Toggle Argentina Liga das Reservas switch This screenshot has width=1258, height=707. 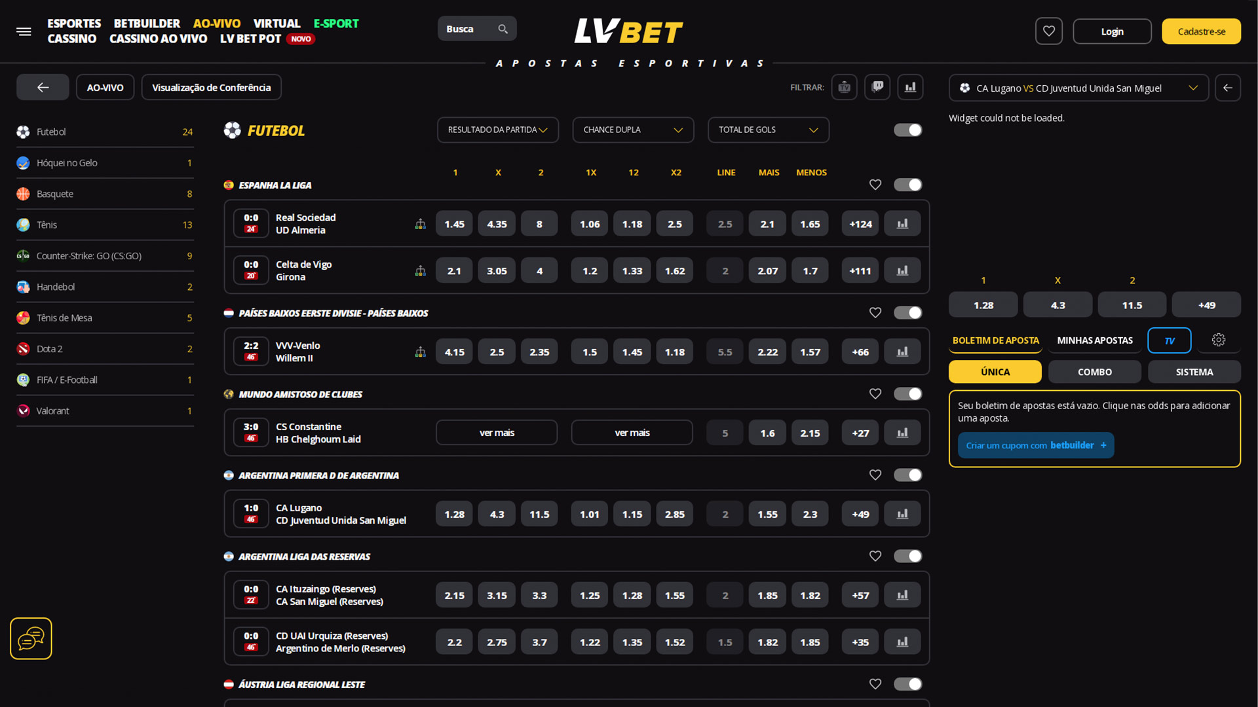pos(907,556)
